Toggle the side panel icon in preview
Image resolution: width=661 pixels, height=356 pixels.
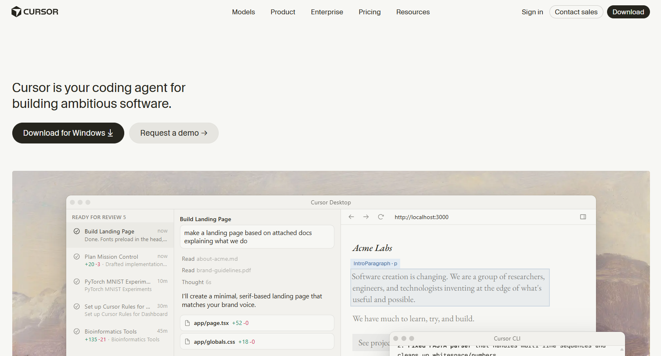click(583, 217)
